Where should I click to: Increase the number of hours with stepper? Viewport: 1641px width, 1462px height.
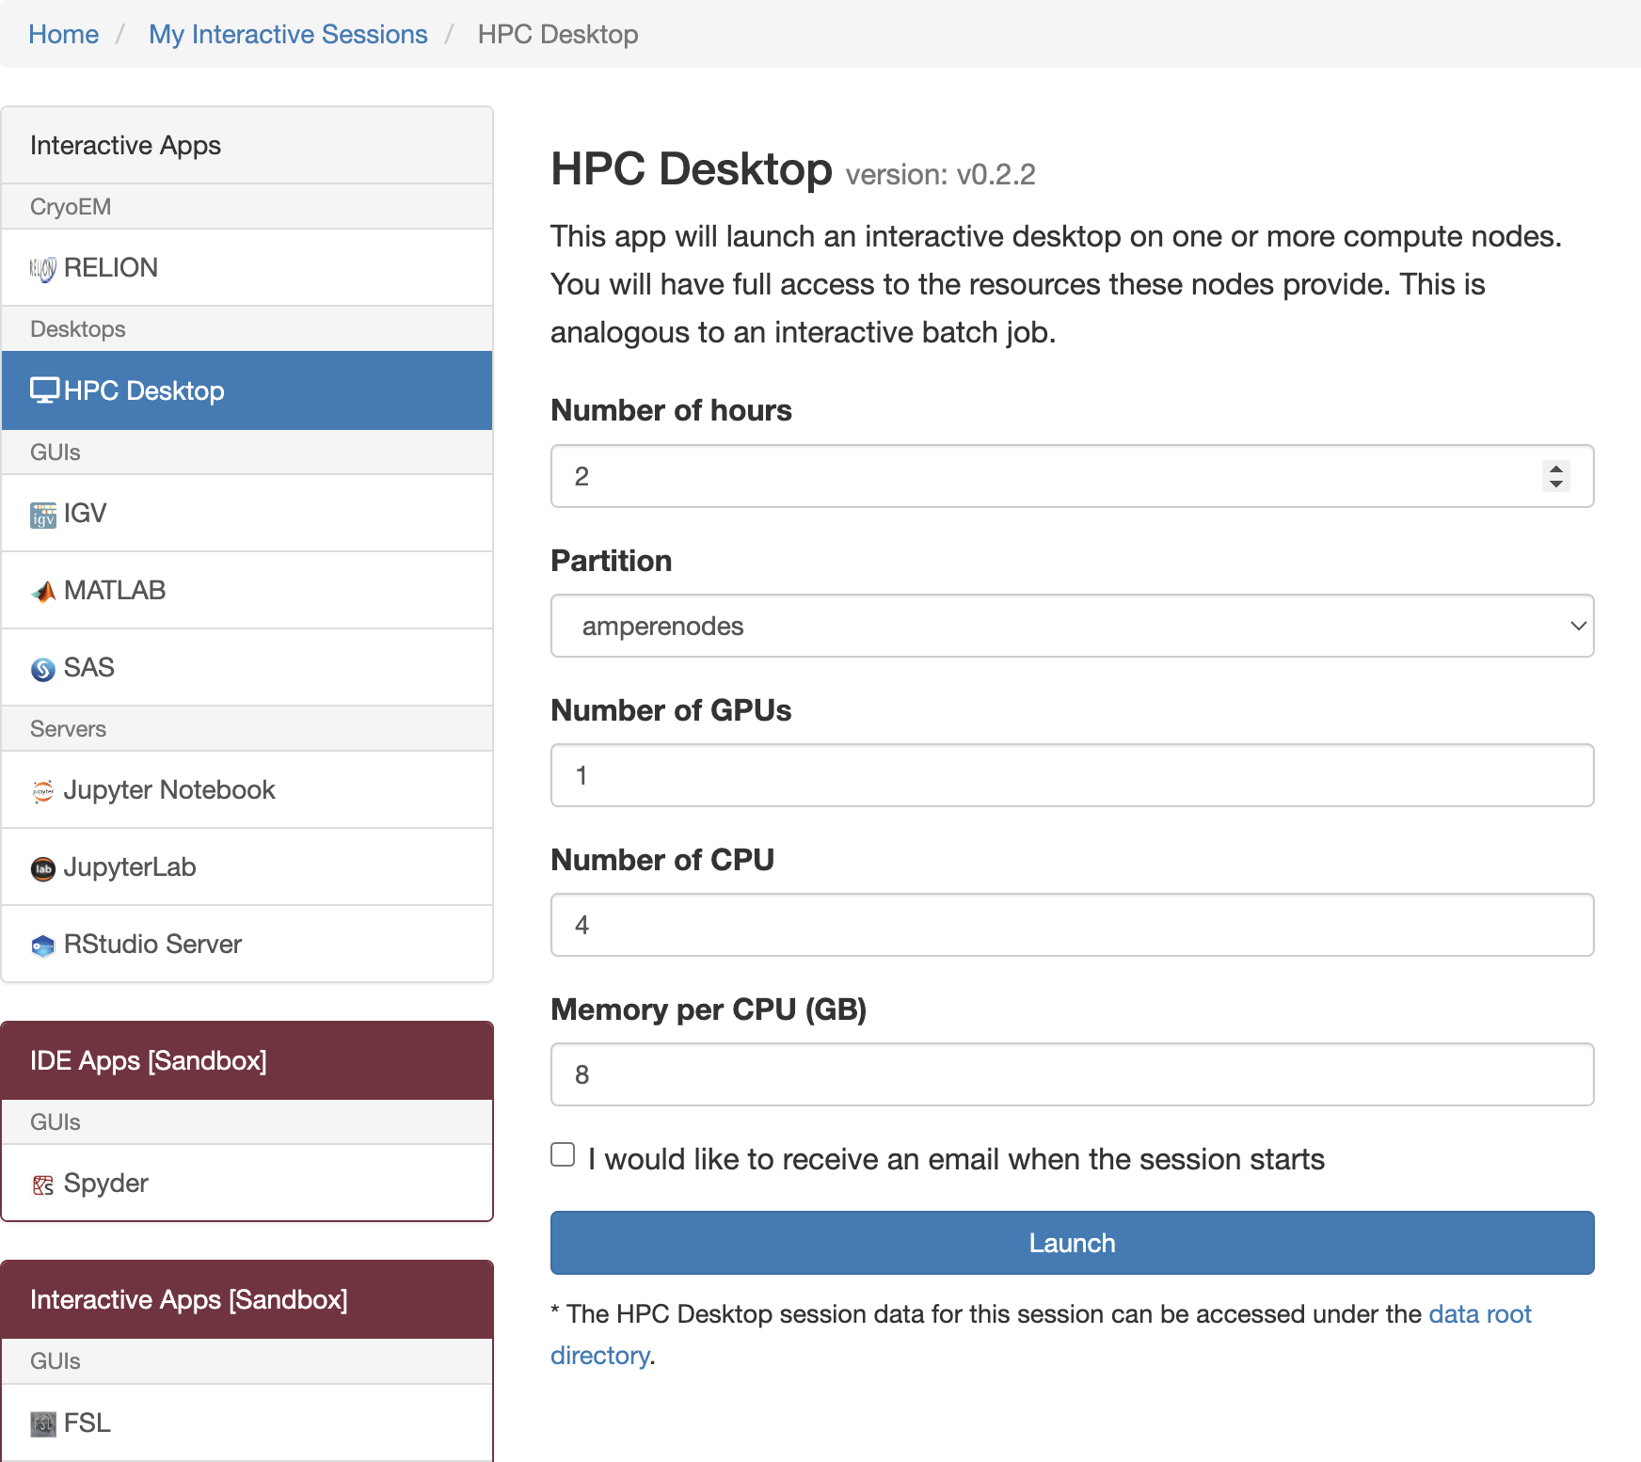click(x=1556, y=469)
